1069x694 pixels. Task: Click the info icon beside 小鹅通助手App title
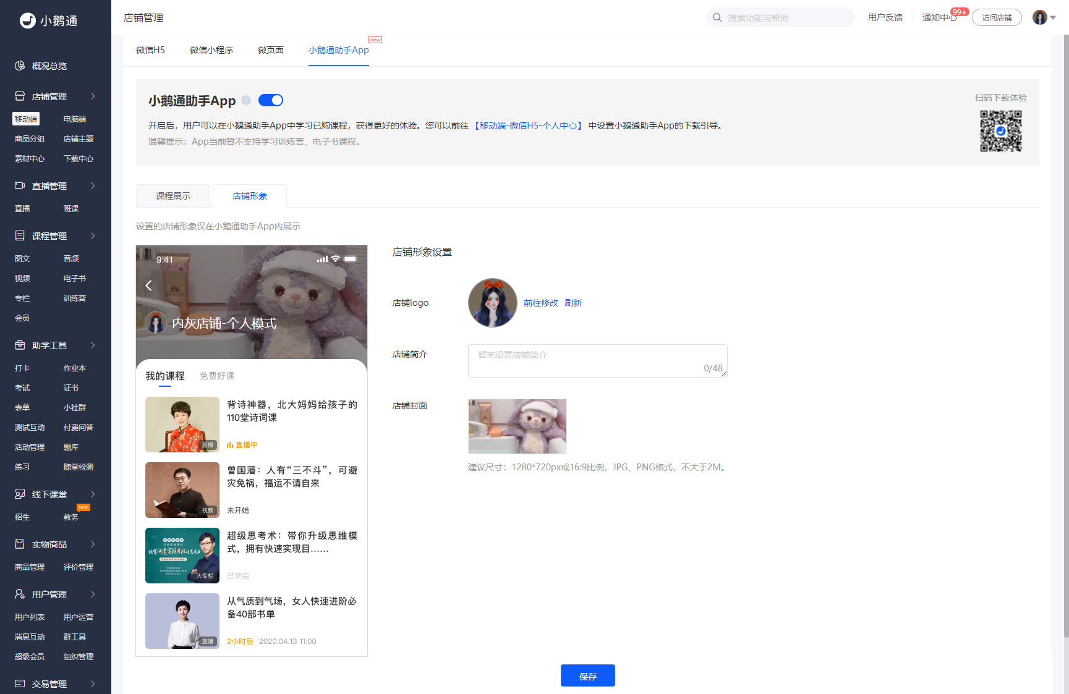(246, 100)
